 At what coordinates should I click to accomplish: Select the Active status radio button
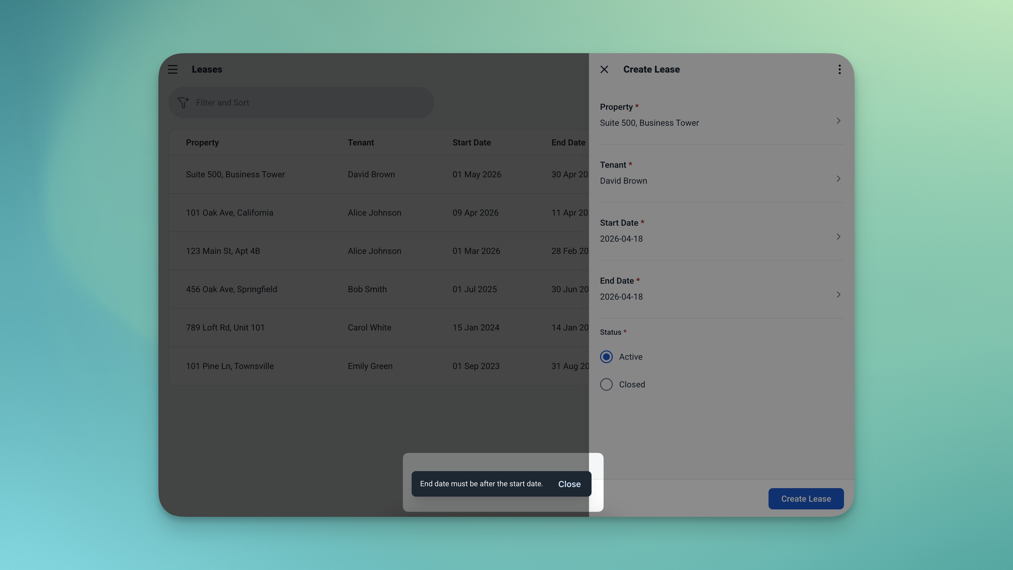pyautogui.click(x=606, y=357)
